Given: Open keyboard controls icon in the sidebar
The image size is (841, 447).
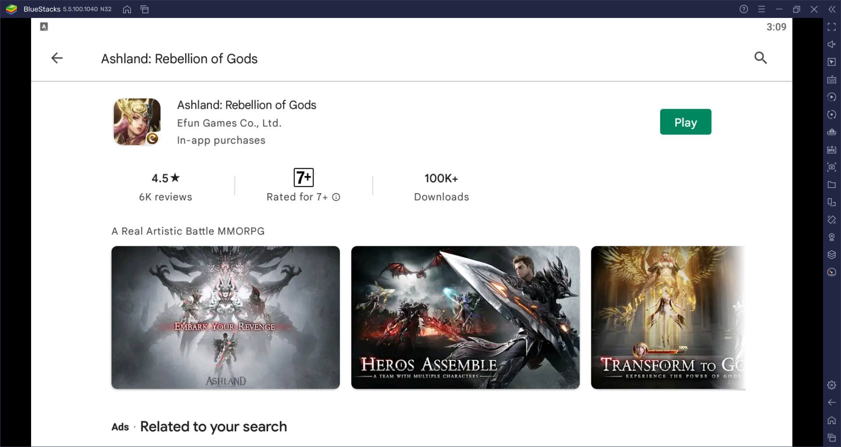Looking at the screenshot, I should pos(832,79).
